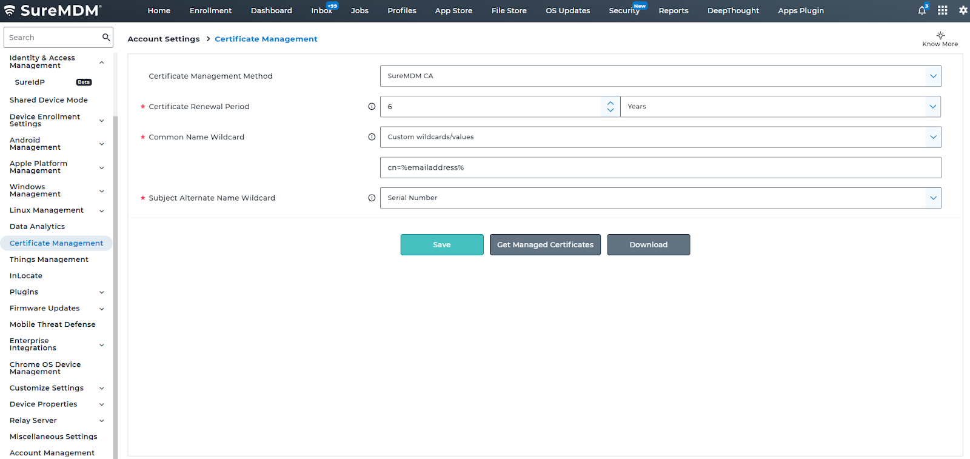This screenshot has width=970, height=459.
Task: Increase the certificate renewal period value
Action: [610, 103]
